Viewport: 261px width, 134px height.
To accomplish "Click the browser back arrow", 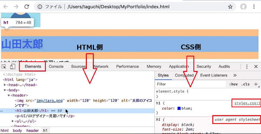I will (x=6, y=7).
